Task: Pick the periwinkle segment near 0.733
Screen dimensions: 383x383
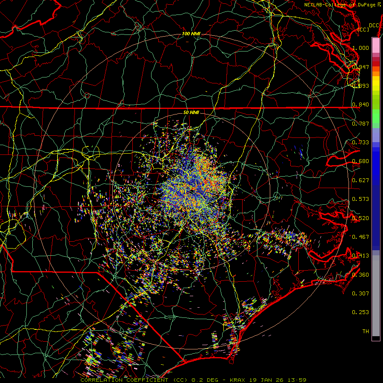Action: [376, 135]
